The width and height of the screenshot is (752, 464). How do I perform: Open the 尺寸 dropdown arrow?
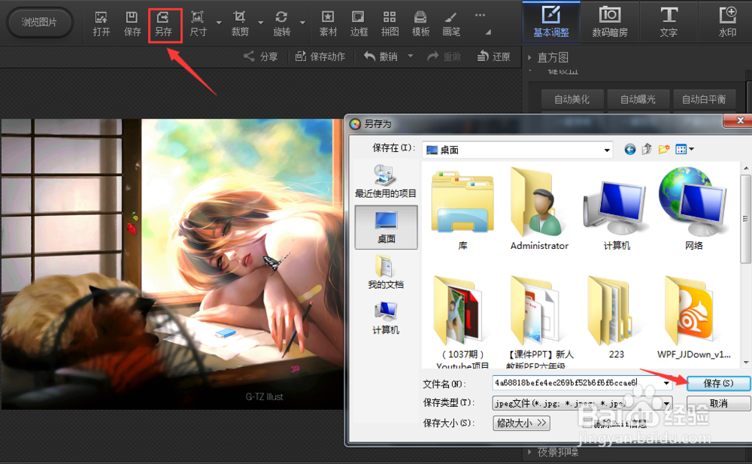(x=219, y=23)
